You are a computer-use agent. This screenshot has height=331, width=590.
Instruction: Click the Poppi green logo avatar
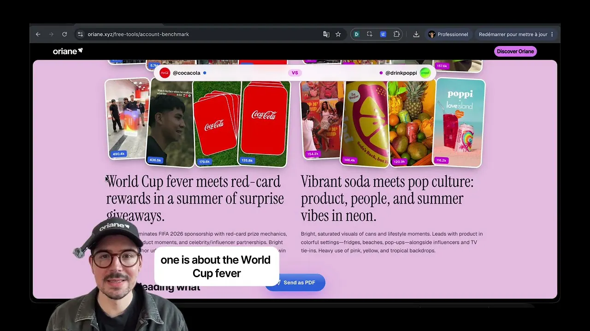(x=425, y=73)
